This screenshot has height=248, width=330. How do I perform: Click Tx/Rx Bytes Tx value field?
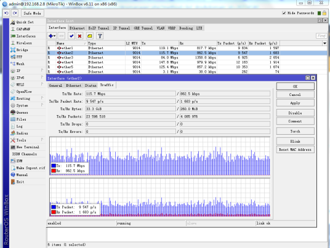tap(131, 109)
